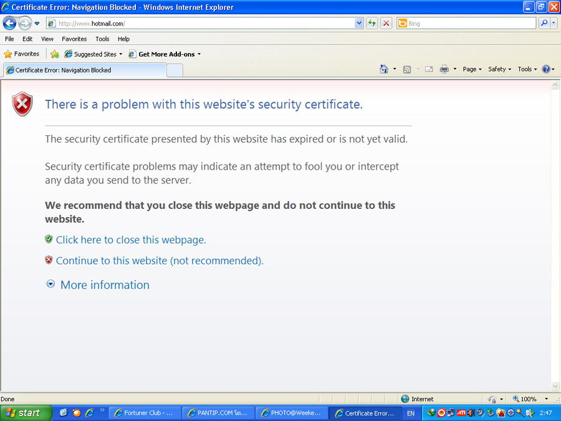Image resolution: width=561 pixels, height=421 pixels.
Task: Click the page scrollbar up arrow
Action: coord(555,85)
